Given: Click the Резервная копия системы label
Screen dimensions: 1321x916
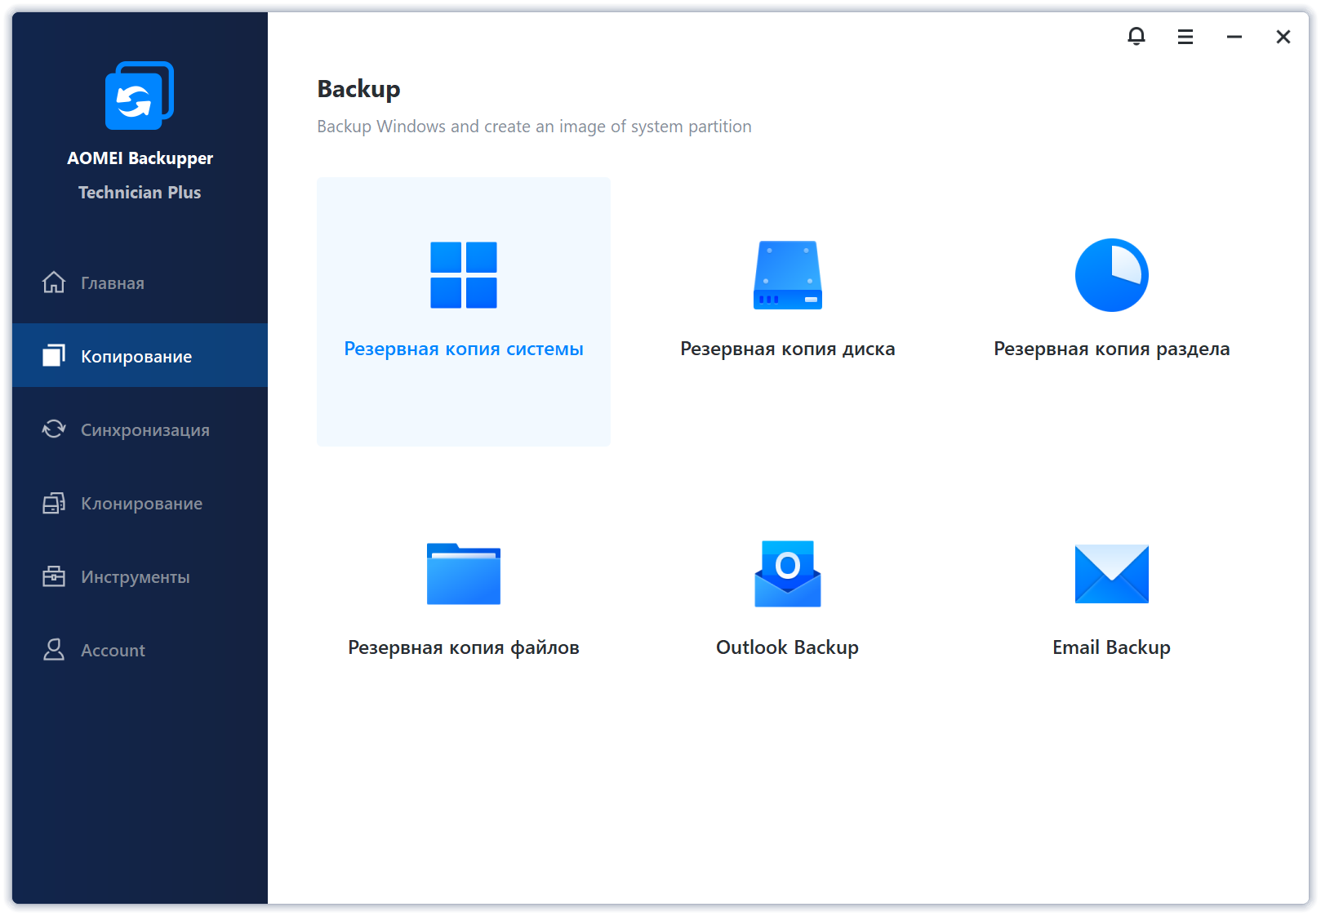Looking at the screenshot, I should [x=463, y=349].
